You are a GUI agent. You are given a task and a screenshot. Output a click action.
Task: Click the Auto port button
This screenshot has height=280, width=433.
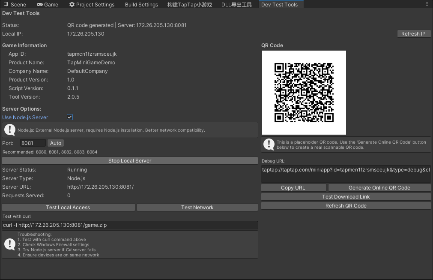click(56, 143)
